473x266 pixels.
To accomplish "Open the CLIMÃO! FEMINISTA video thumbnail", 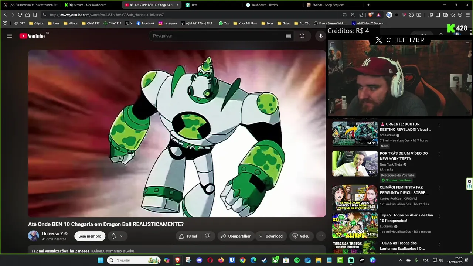I will [x=355, y=197].
